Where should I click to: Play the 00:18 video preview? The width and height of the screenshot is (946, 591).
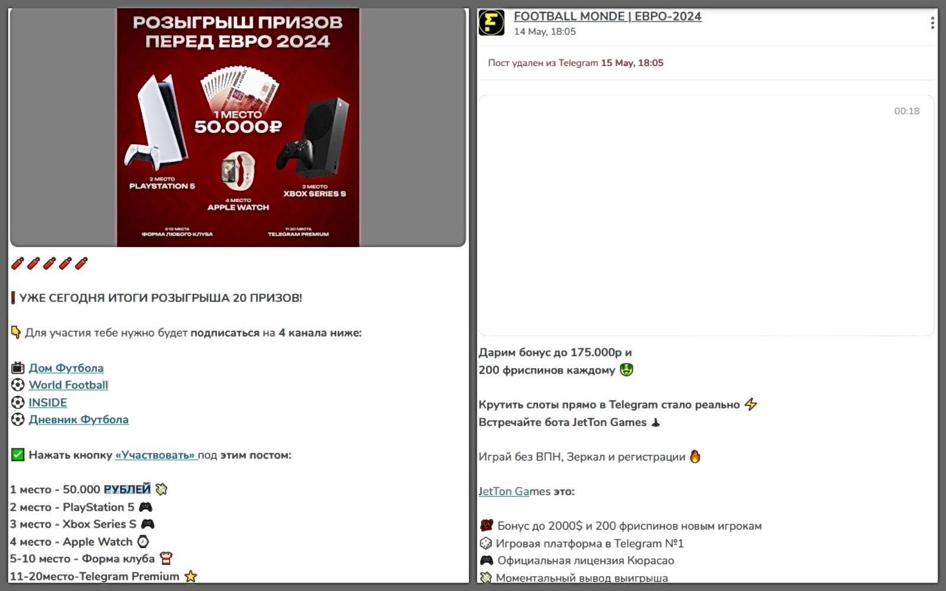tap(706, 216)
